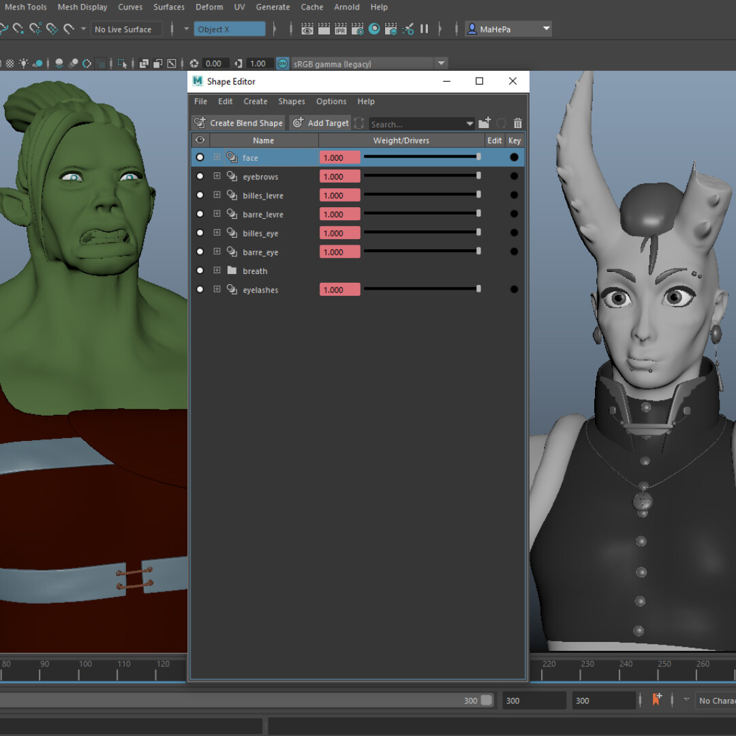The image size is (736, 736).
Task: Open a new group with the folder-plus icon
Action: [x=484, y=123]
